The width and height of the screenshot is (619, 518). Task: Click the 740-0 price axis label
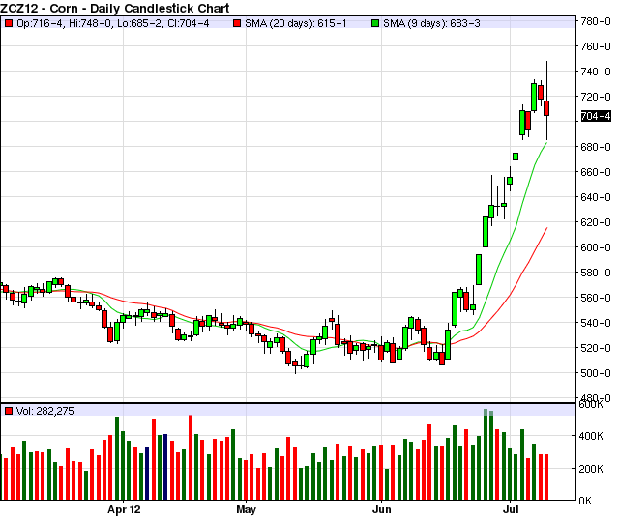(x=596, y=72)
